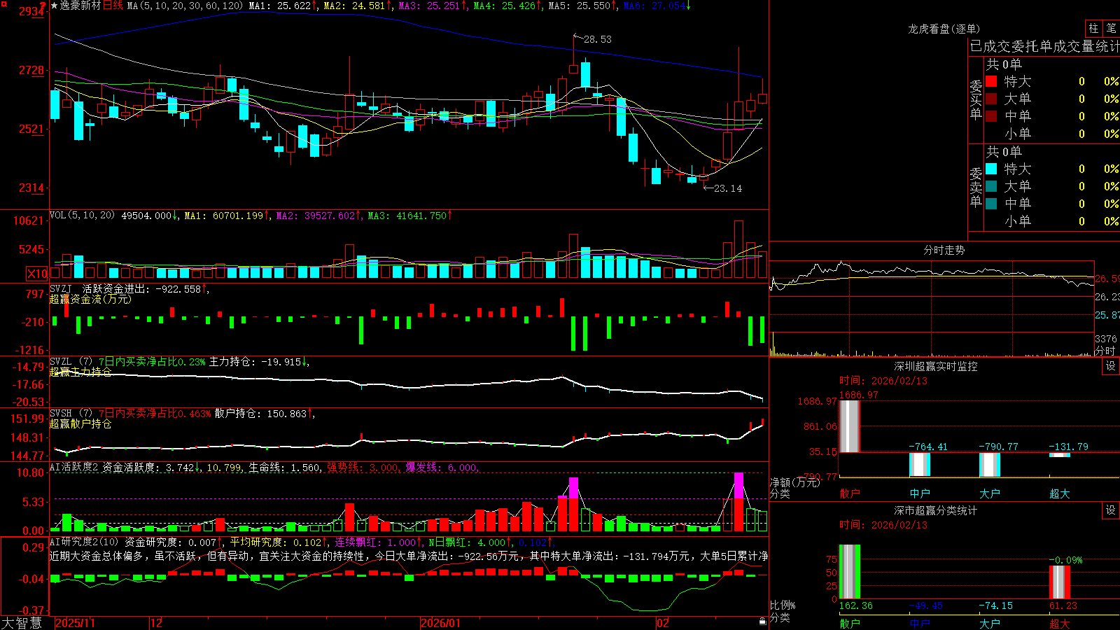Select 超大 category in 深市超赢分类统计
The width and height of the screenshot is (1120, 630).
tap(1060, 624)
